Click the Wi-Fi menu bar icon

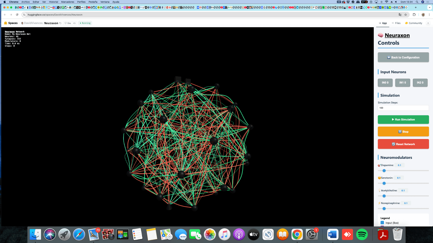(386, 2)
